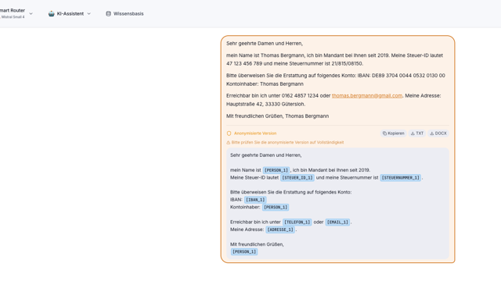Click the original greeting Sehr geehrte Damen und Herren
501x281 pixels.
point(265,44)
